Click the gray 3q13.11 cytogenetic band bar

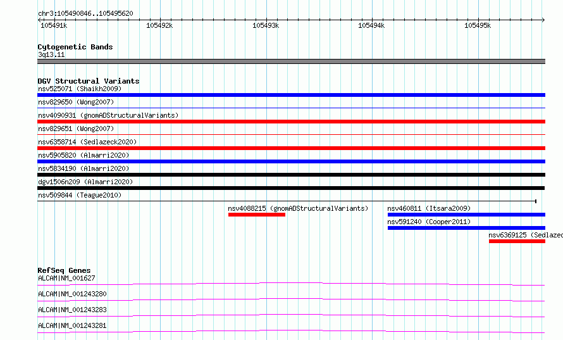[291, 61]
